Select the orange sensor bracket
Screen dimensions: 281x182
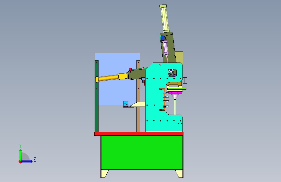coord(164,99)
